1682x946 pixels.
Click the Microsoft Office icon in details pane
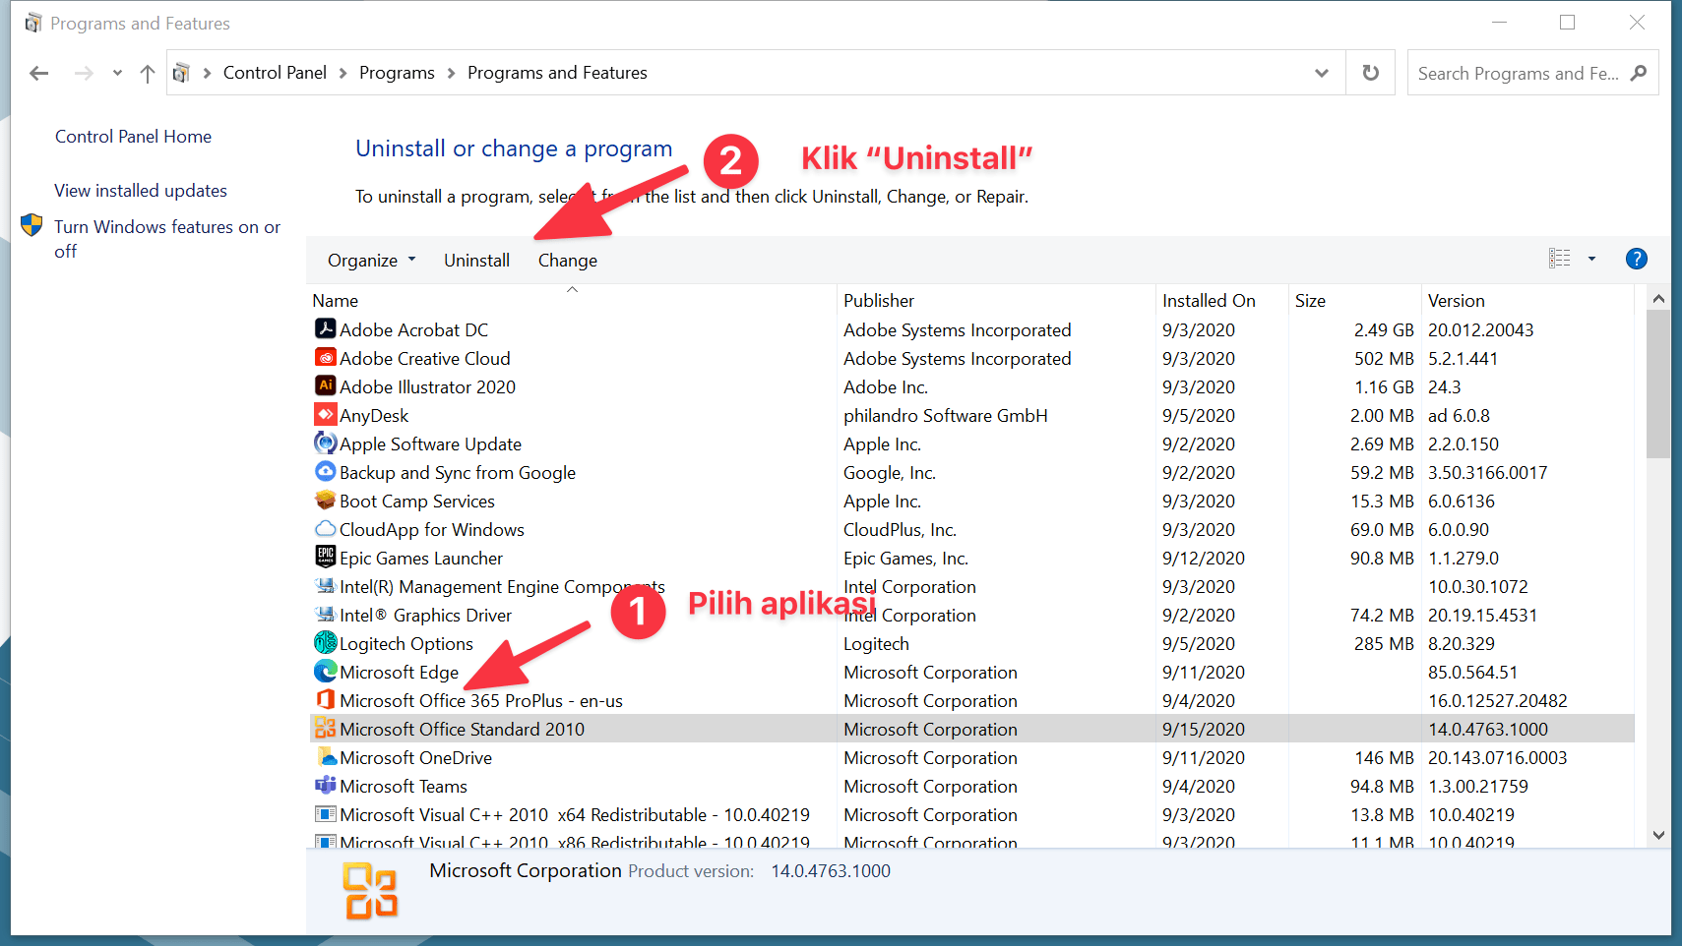370,891
